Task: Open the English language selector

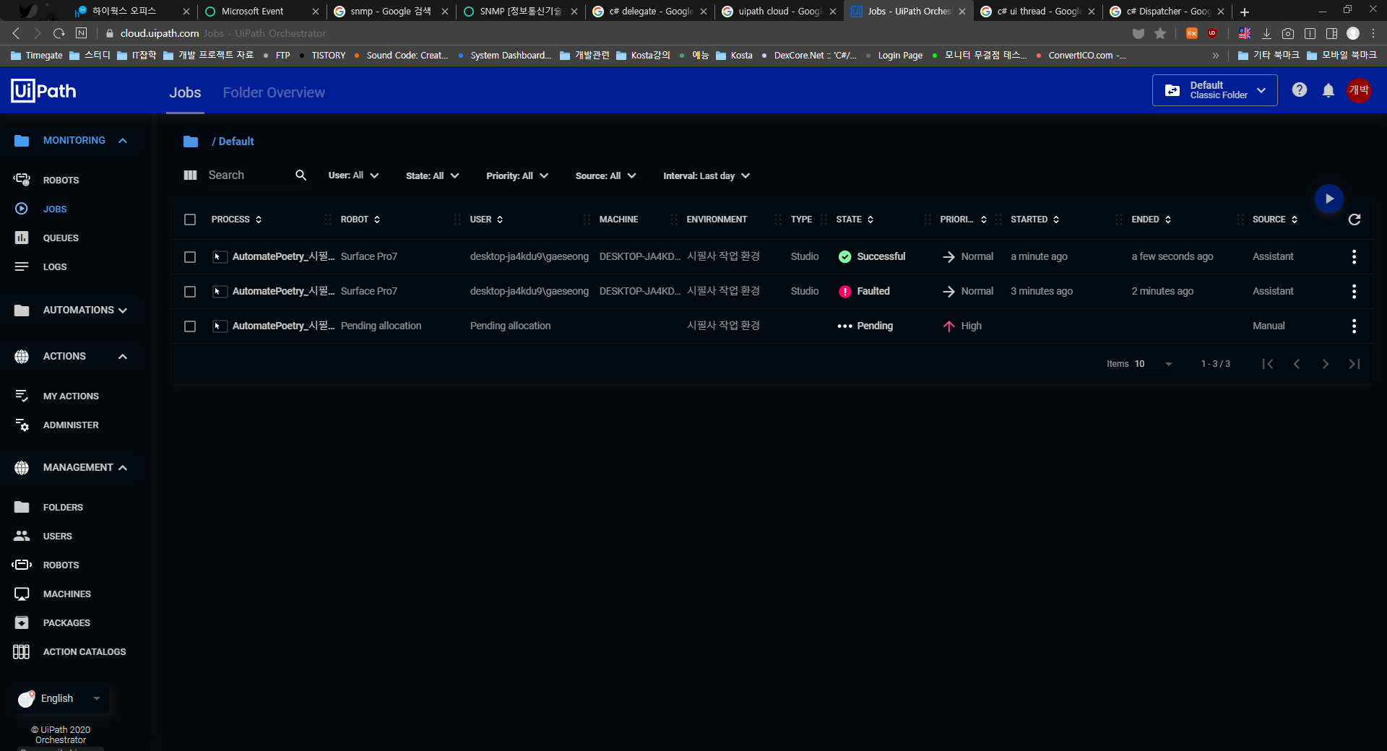Action: (60, 698)
